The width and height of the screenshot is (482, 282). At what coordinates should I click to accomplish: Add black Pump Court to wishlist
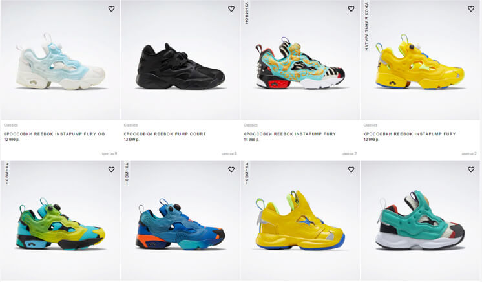[x=231, y=9]
